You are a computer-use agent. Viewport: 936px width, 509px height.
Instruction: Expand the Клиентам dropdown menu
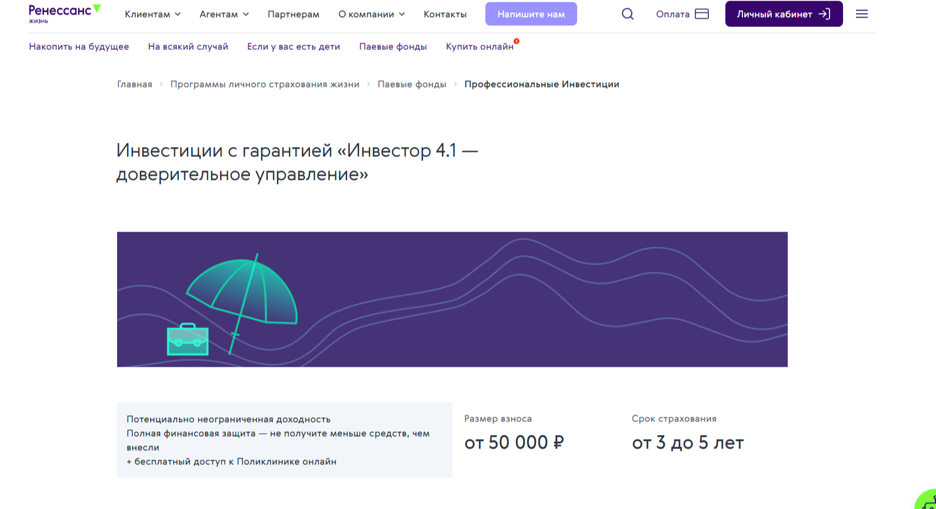(152, 14)
